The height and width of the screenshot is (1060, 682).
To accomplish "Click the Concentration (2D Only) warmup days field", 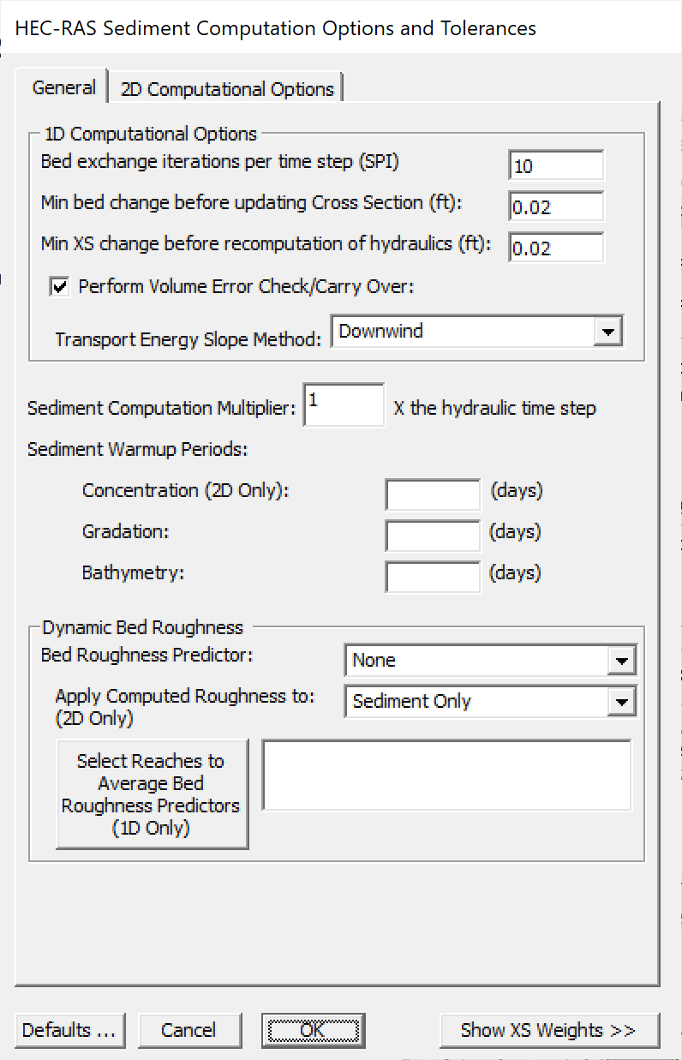I will point(433,494).
